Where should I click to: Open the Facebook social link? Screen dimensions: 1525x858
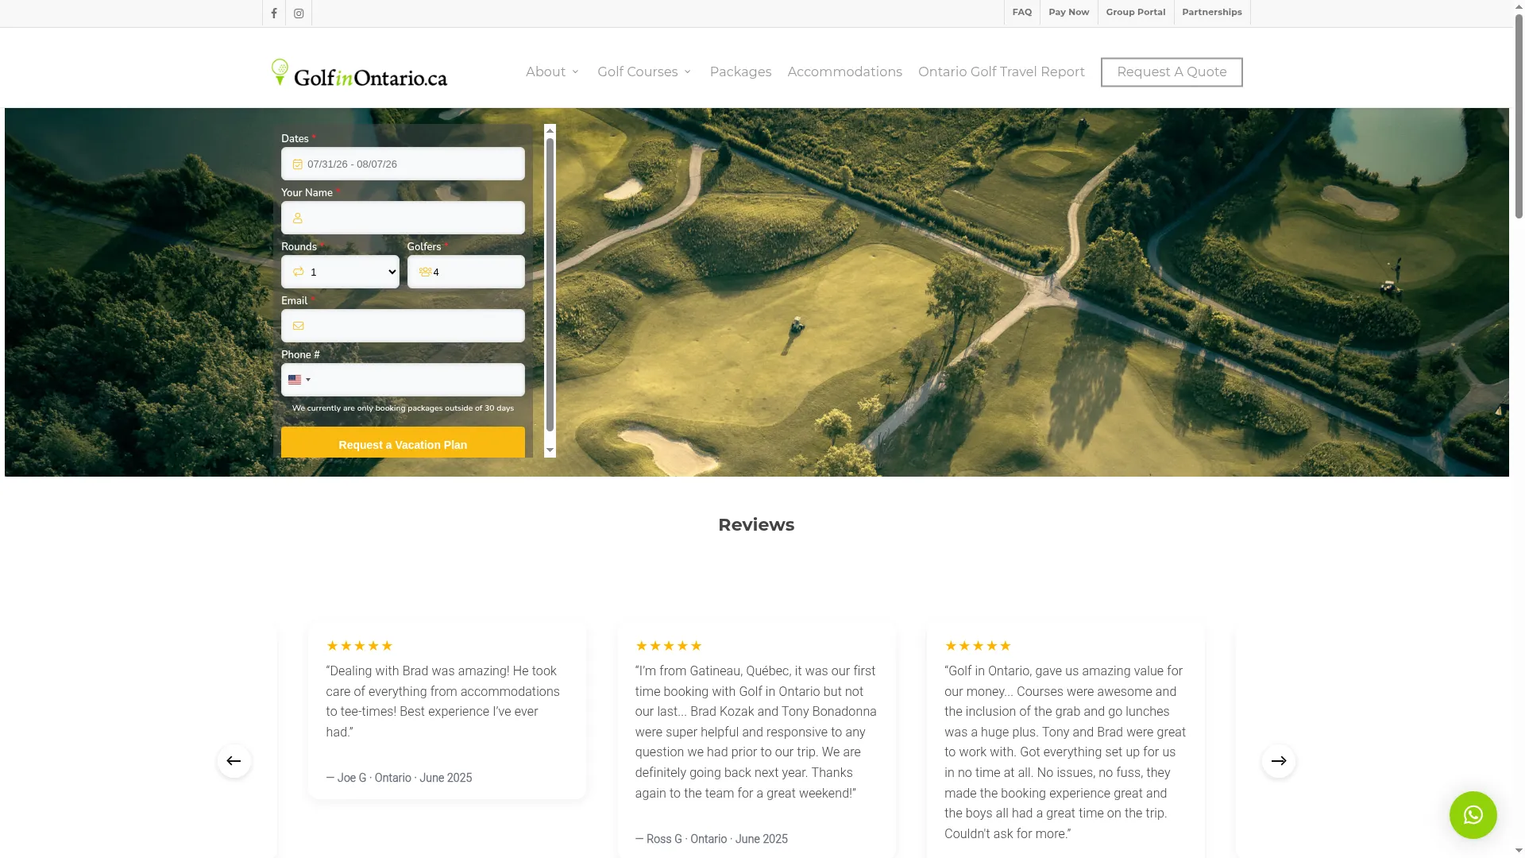[x=274, y=14]
